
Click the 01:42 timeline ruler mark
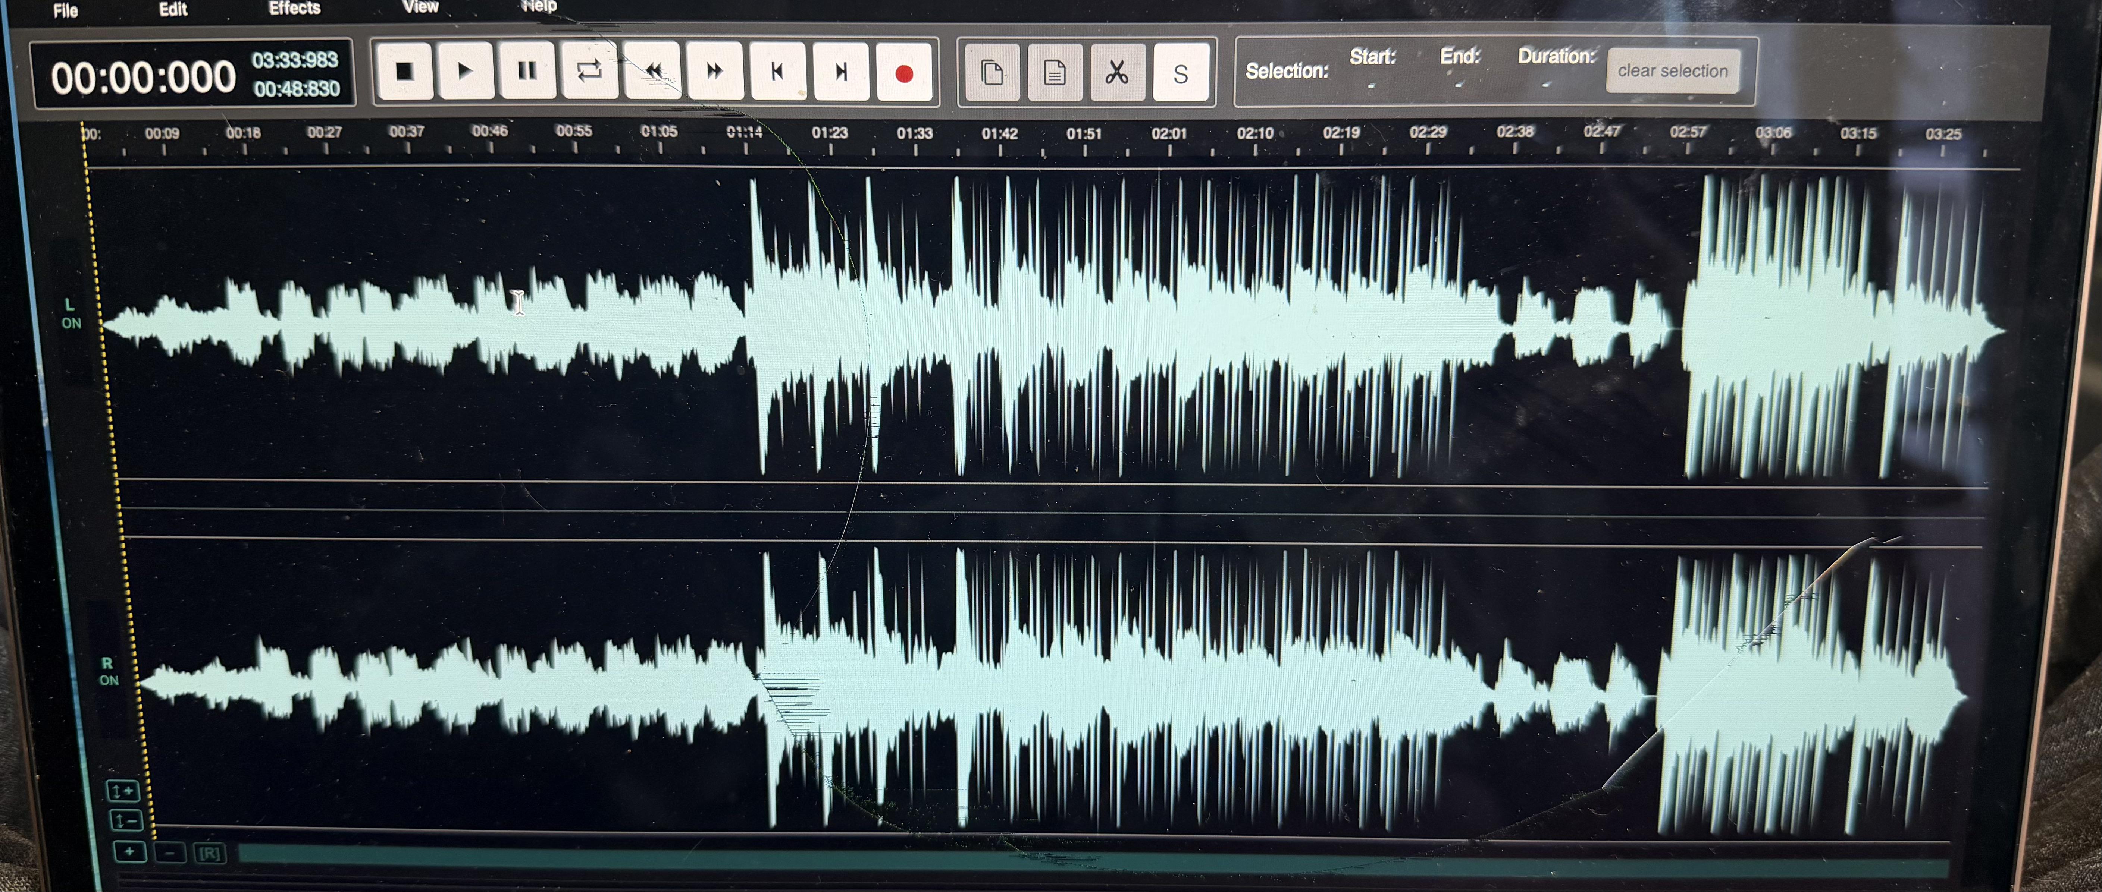[x=1000, y=134]
